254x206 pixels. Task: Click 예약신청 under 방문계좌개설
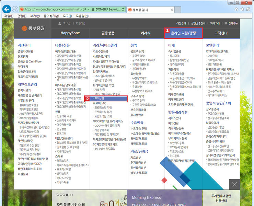point(173,123)
